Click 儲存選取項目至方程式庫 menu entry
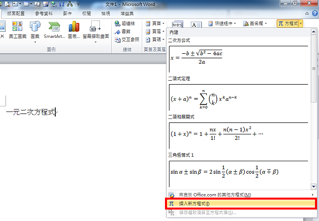The width and height of the screenshot is (319, 221). [241, 213]
